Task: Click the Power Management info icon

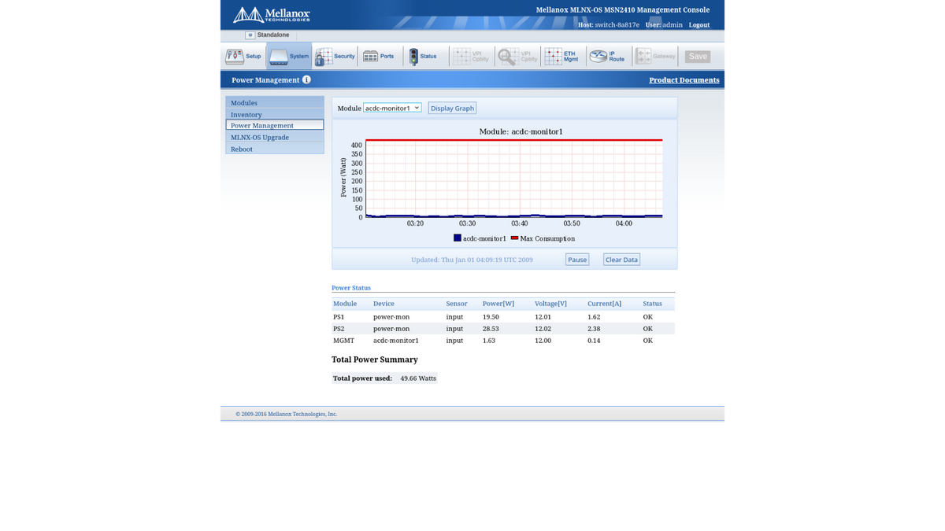Action: [x=306, y=79]
